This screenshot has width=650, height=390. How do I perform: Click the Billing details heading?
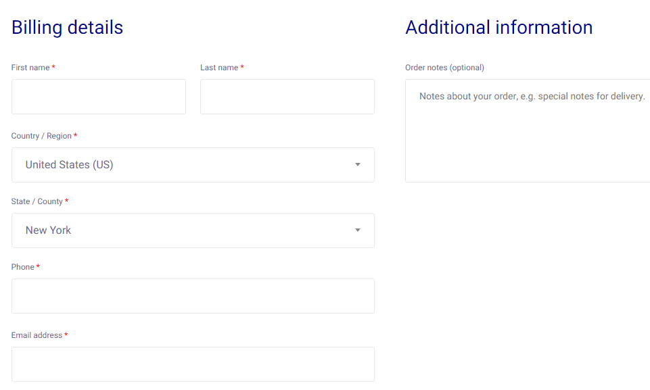click(x=67, y=28)
